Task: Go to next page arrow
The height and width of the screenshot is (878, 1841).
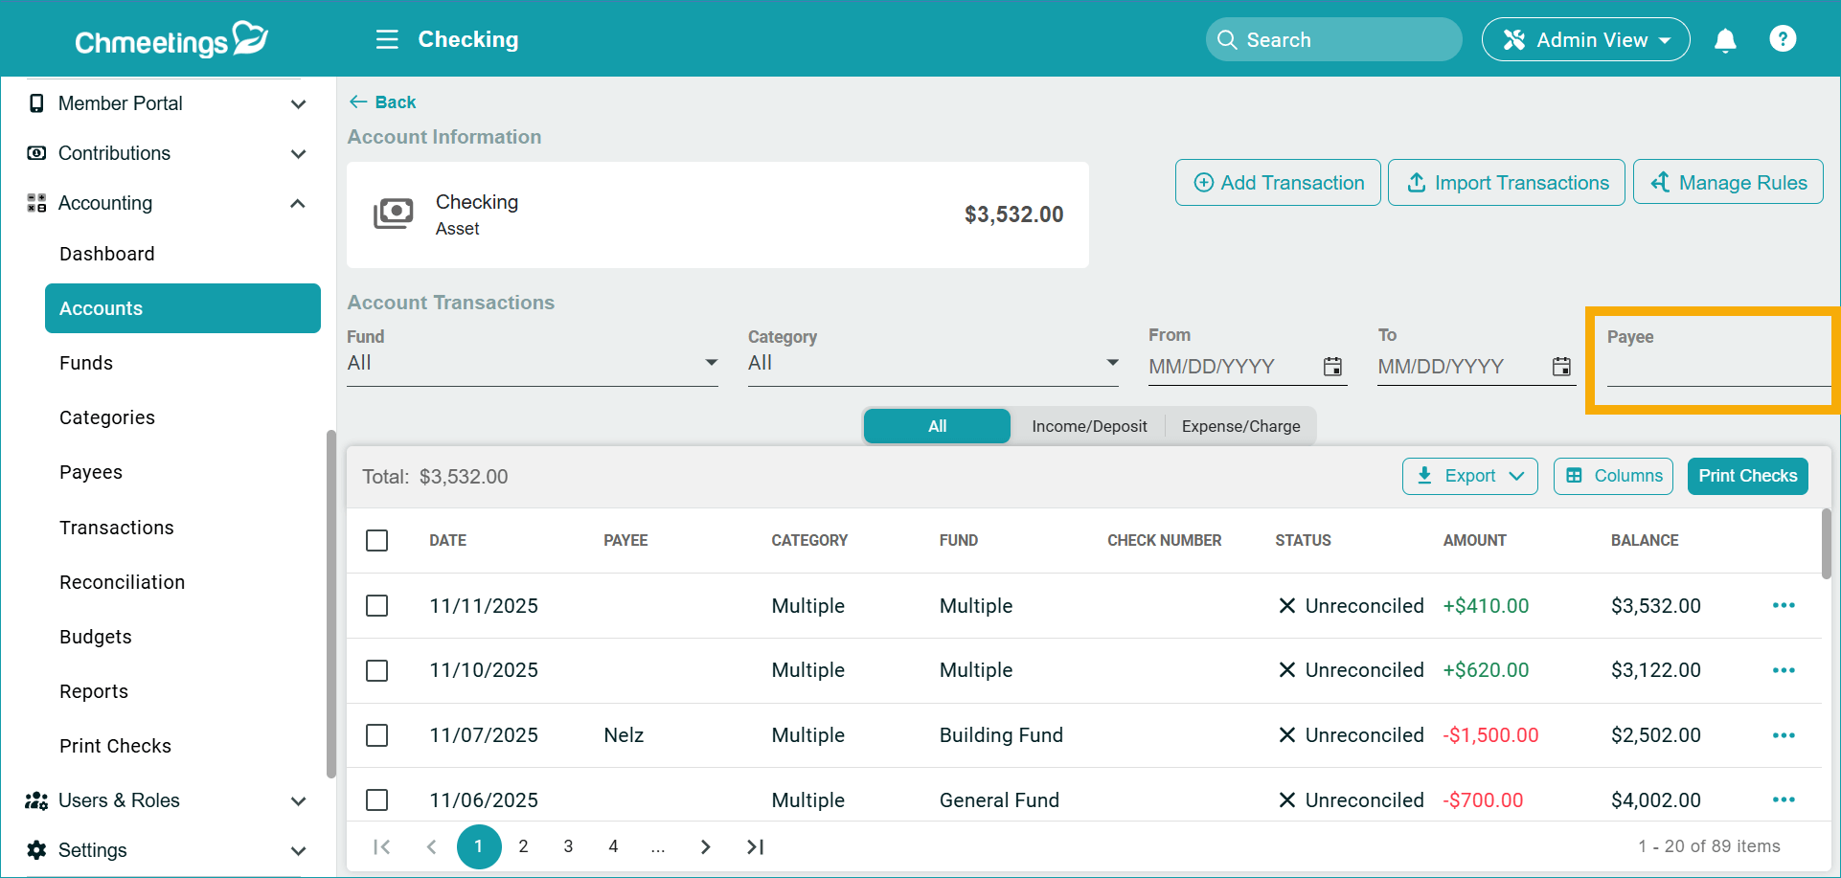Action: click(x=706, y=846)
